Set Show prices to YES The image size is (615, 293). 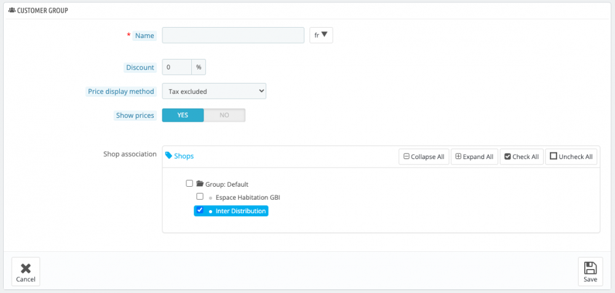tap(183, 115)
